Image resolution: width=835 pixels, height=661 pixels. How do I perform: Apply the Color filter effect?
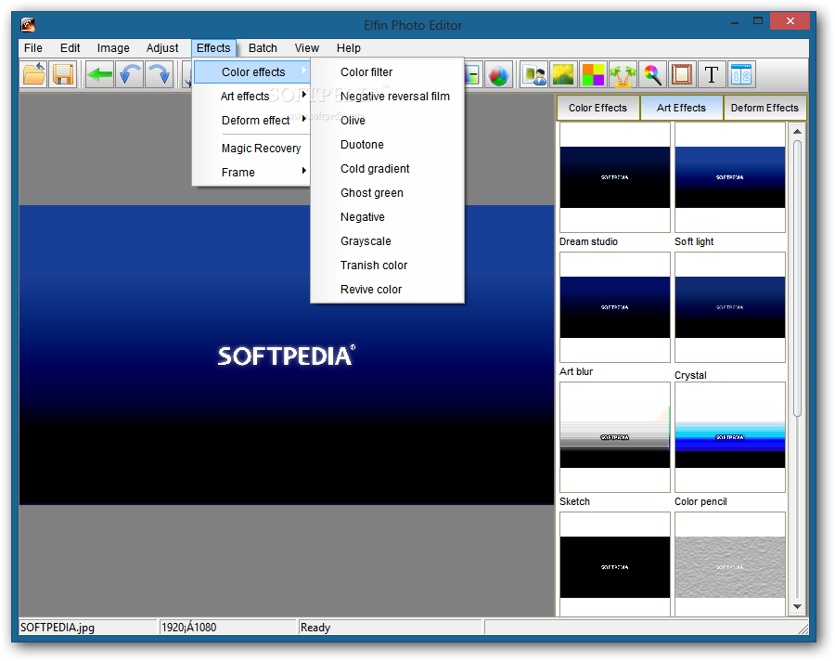pyautogui.click(x=387, y=72)
